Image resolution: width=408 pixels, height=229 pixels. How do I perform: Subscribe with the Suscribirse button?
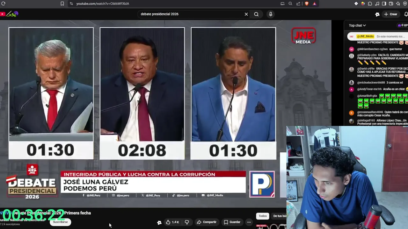point(60,222)
